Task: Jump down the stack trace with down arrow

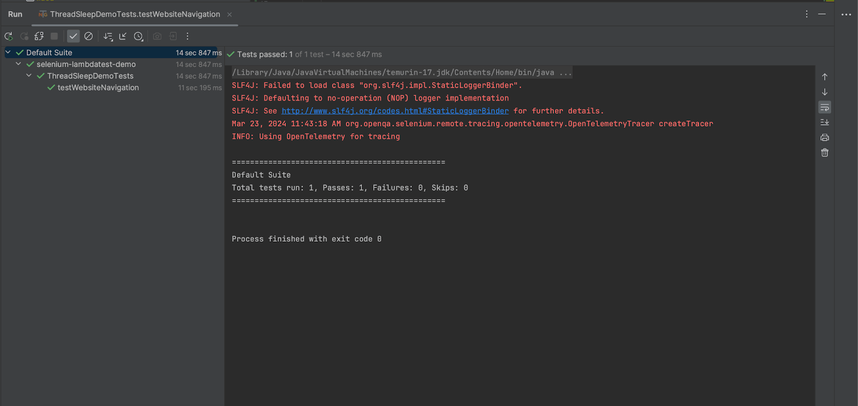Action: click(825, 92)
